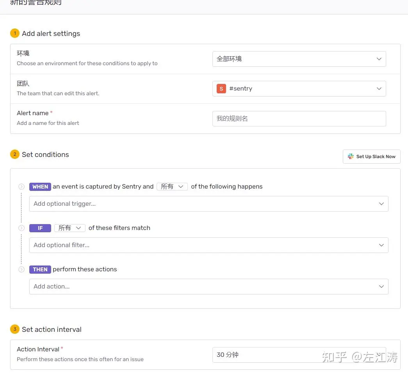Click the Slack logo icon

[x=351, y=157]
